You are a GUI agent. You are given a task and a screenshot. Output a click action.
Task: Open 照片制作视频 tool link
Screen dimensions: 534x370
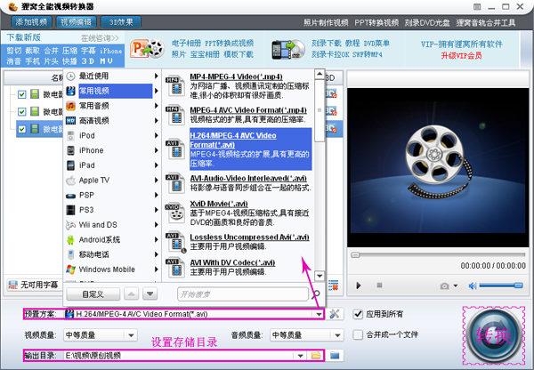[x=326, y=23]
